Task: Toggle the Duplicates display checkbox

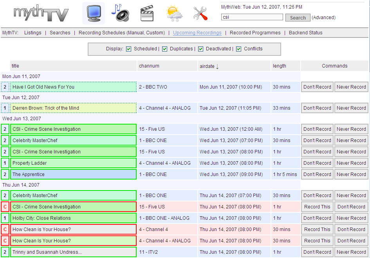Action: coord(165,49)
